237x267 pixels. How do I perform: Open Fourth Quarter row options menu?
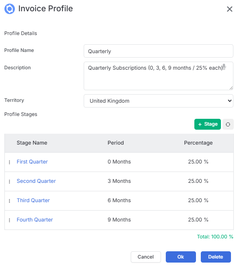(x=10, y=220)
